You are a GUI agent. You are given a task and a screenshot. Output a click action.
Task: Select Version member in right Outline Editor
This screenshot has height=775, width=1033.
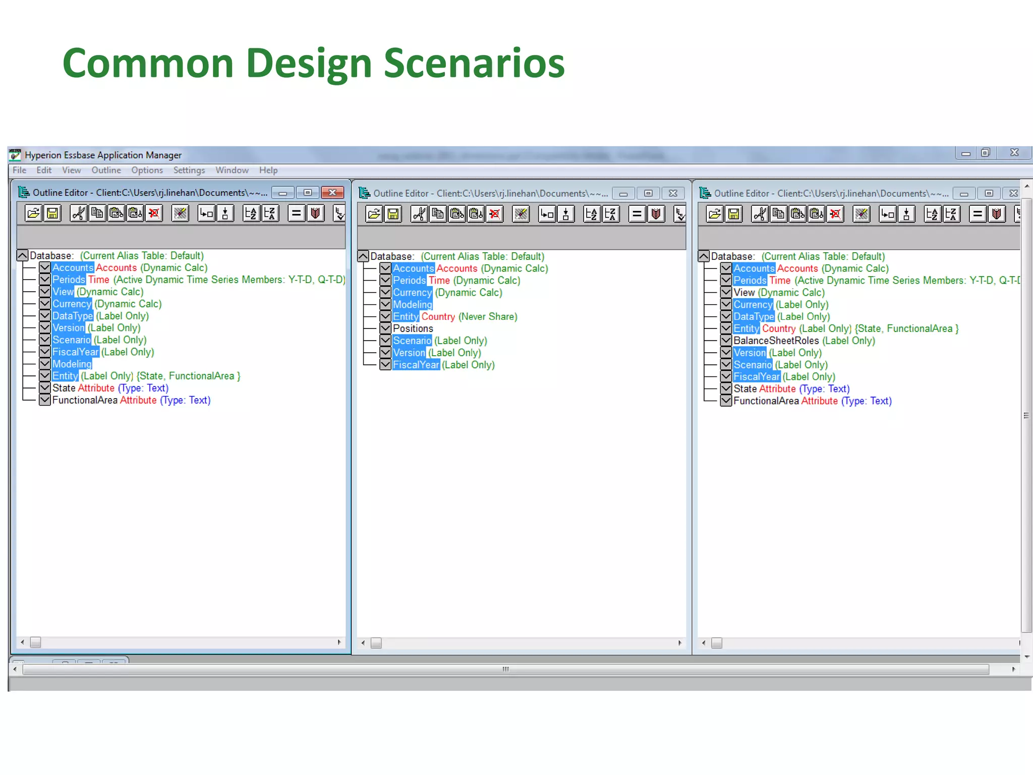pyautogui.click(x=750, y=353)
